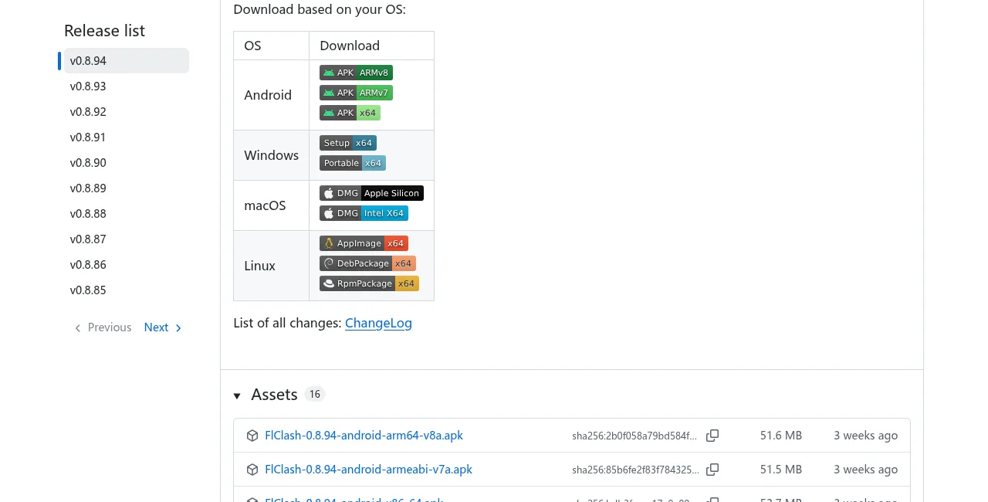Get the macOS DMG Intel X64 badge
The height and width of the screenshot is (502, 988).
[x=364, y=213]
